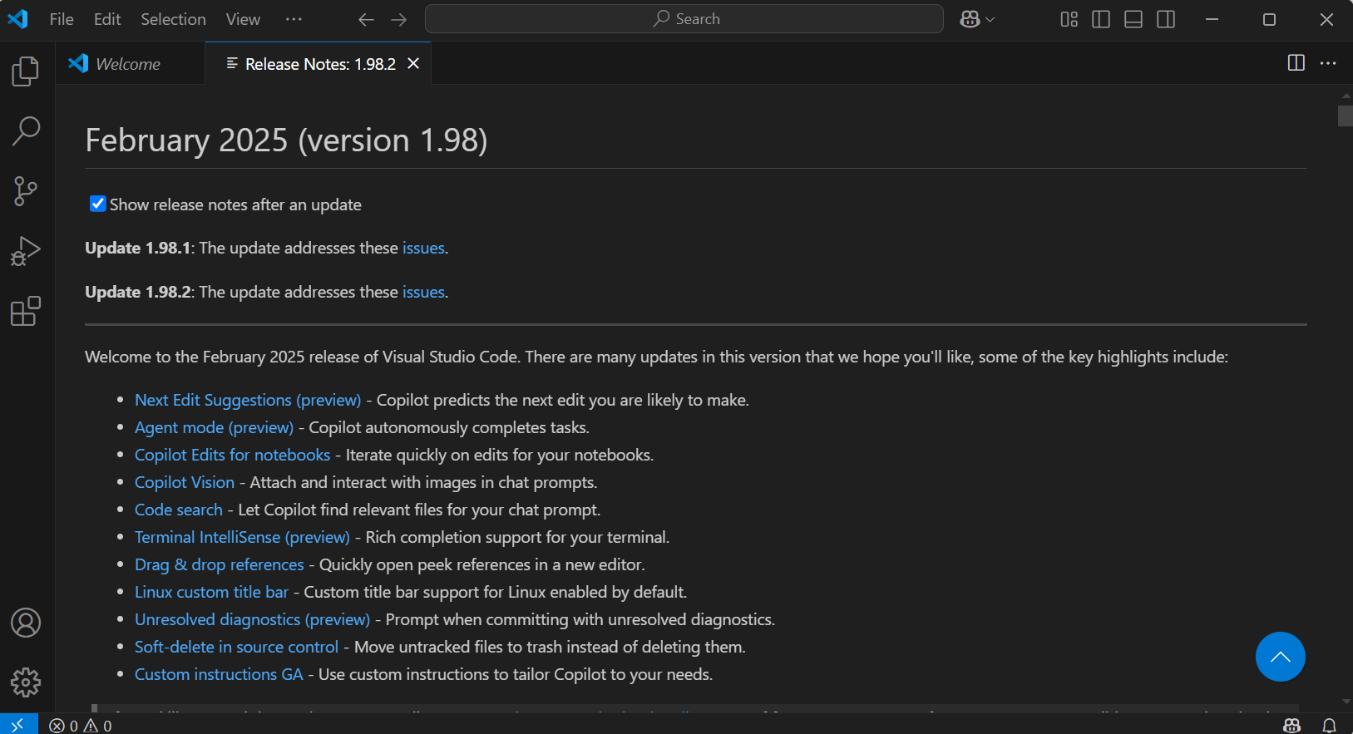
Task: Click the Search command center field
Action: pos(684,19)
